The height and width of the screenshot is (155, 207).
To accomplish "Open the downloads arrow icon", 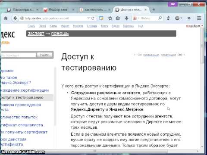I will pos(126,18).
